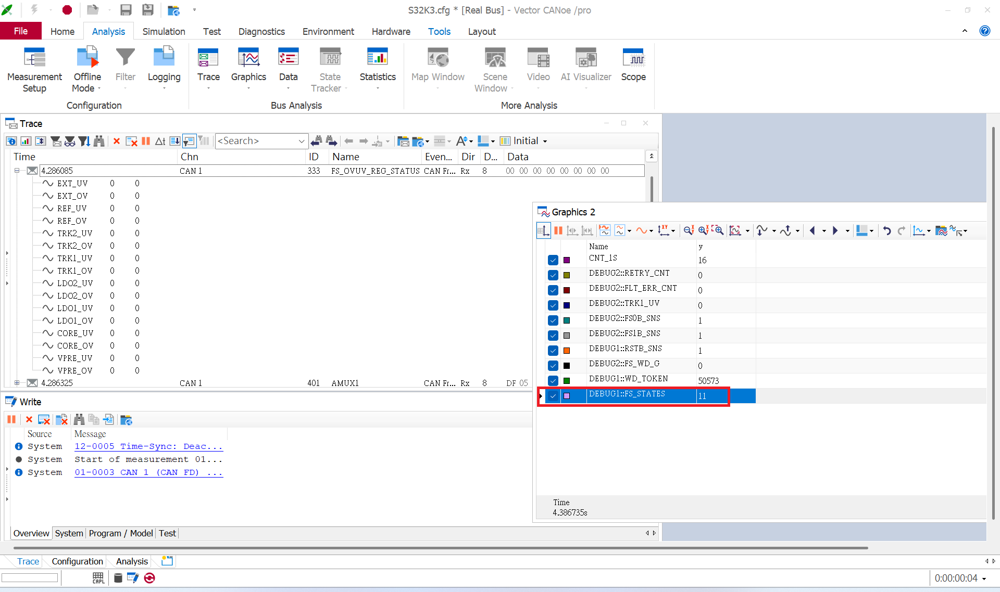Viewport: 1000px width, 592px height.
Task: Click the purple CNT_1S color swatch
Action: (567, 260)
